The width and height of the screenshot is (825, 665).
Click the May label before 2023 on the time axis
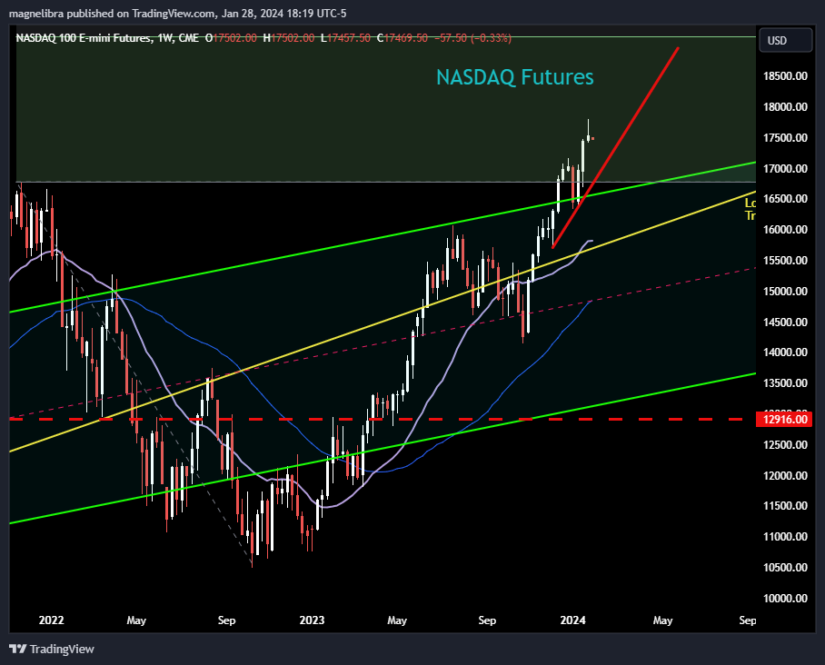click(136, 620)
